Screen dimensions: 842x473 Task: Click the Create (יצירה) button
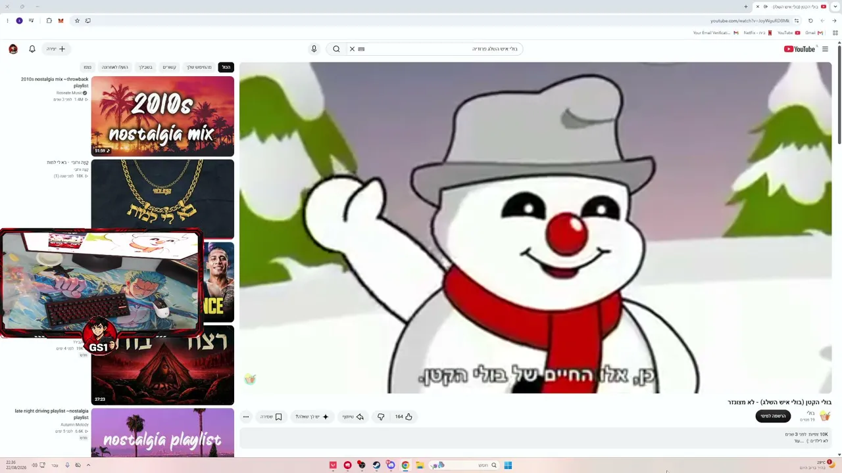click(x=56, y=49)
